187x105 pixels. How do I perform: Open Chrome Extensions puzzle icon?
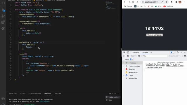click(172, 2)
